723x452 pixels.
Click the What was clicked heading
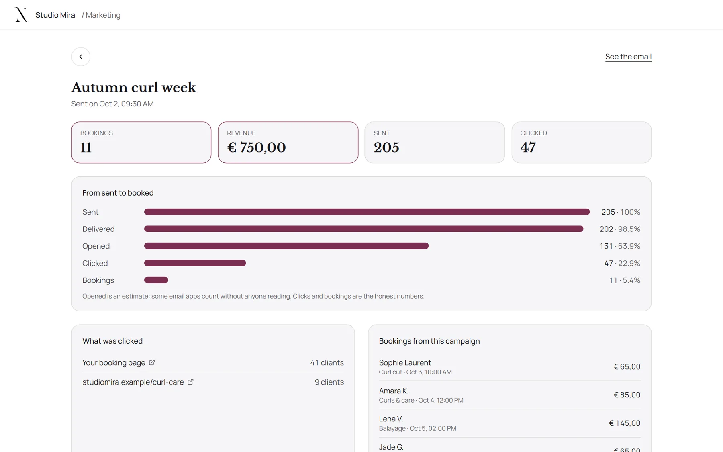point(112,341)
